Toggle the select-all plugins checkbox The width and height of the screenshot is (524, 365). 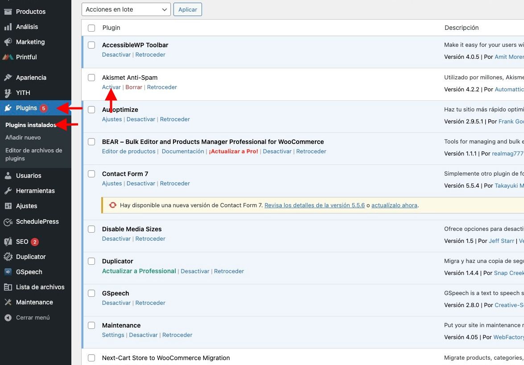tap(91, 28)
